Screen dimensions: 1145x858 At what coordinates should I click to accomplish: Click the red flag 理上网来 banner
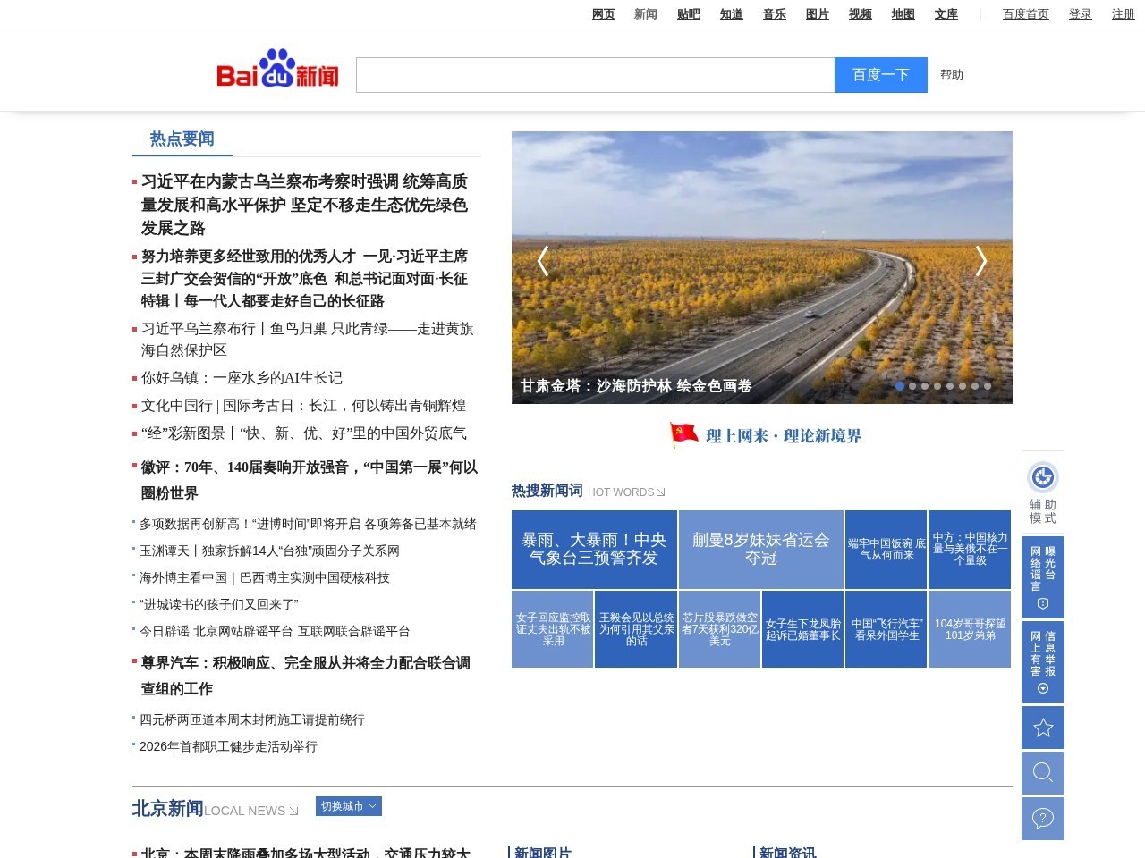click(x=765, y=435)
